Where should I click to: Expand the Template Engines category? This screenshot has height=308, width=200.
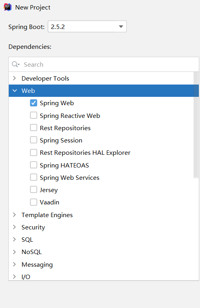14,215
